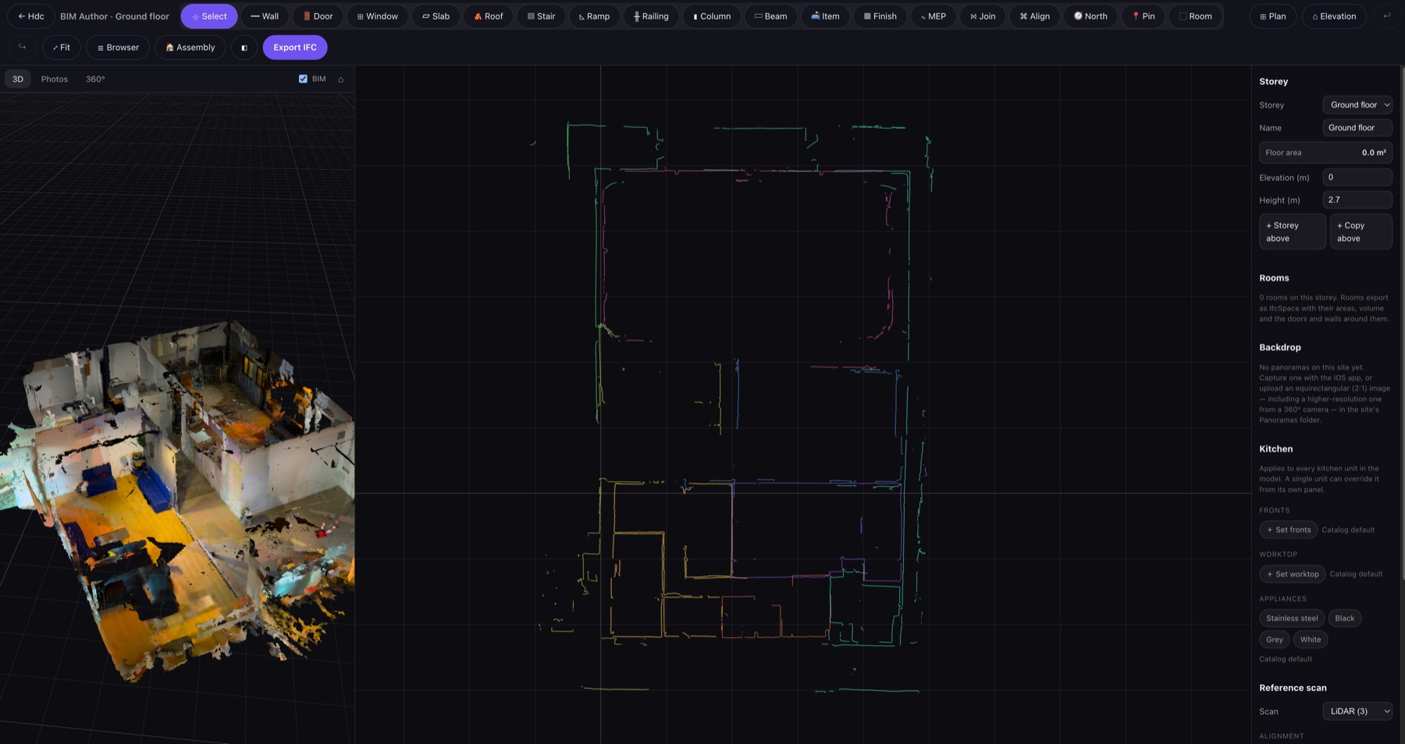Set kitchen fronts
The width and height of the screenshot is (1405, 744).
point(1288,530)
